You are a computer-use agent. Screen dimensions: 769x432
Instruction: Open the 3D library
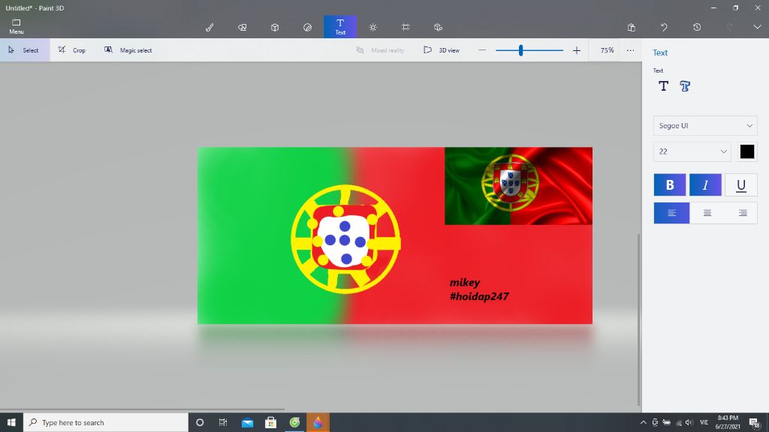click(x=438, y=28)
